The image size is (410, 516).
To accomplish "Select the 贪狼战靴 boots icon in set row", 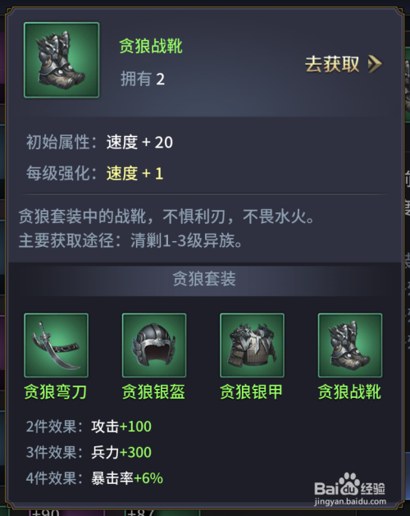I will click(350, 345).
